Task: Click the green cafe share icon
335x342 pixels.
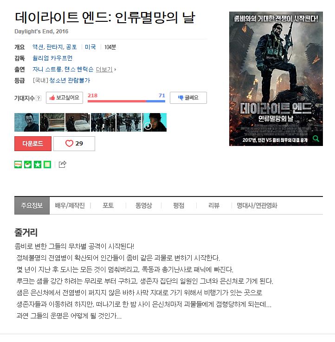Action: [x=28, y=165]
